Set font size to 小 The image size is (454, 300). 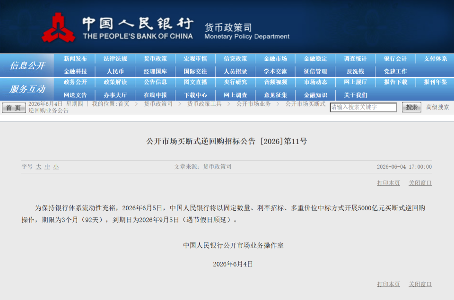[x=56, y=167]
